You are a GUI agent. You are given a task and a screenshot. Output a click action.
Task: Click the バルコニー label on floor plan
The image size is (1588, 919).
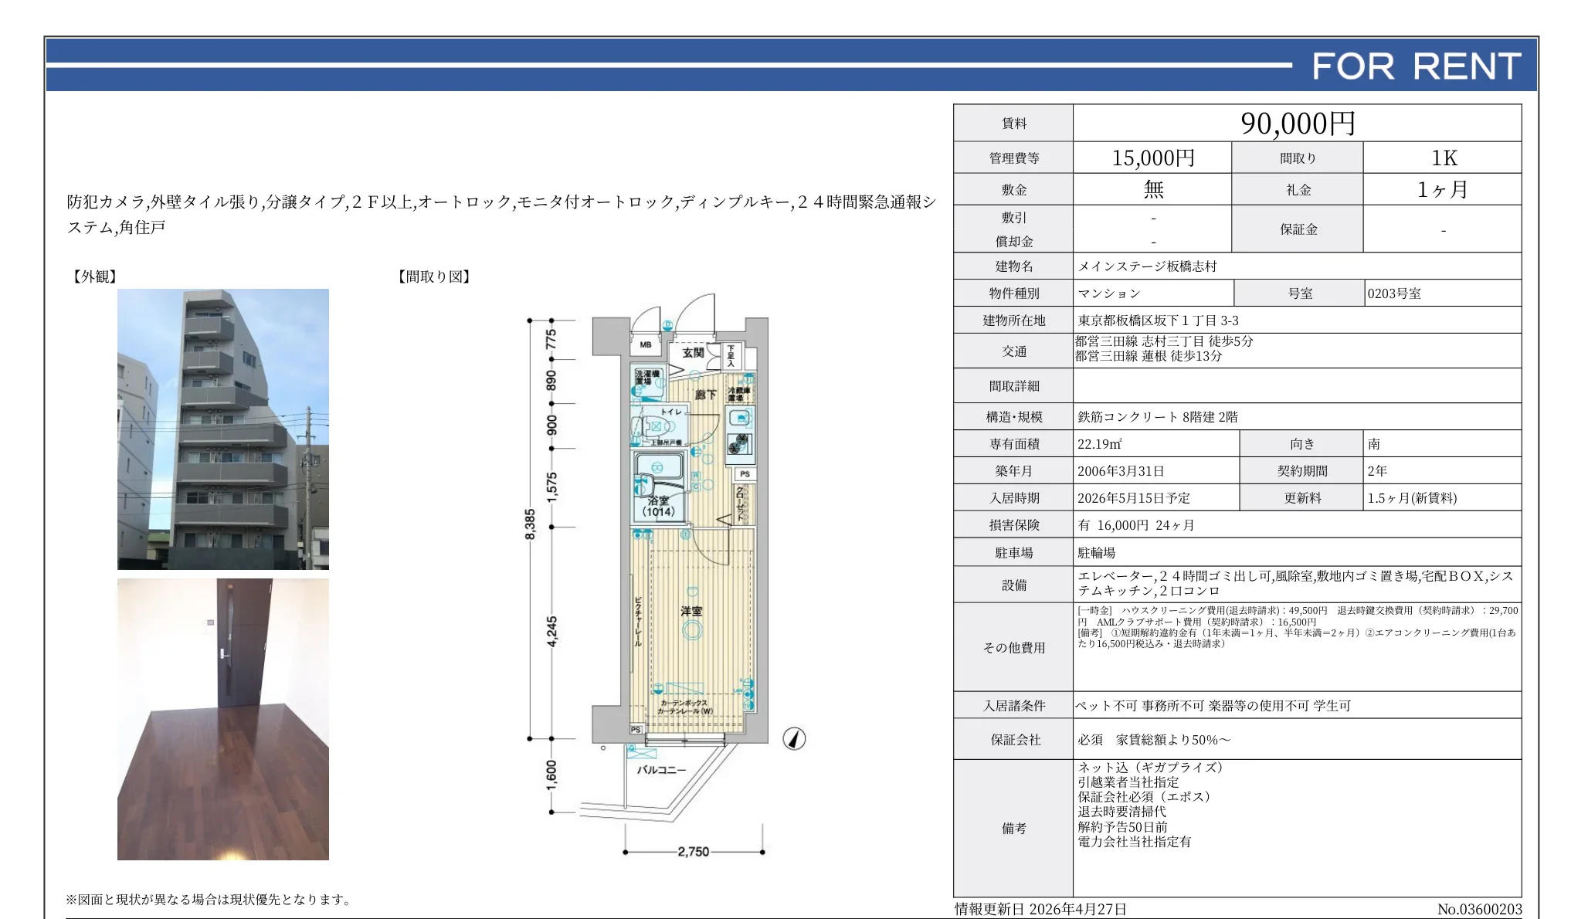pyautogui.click(x=661, y=770)
